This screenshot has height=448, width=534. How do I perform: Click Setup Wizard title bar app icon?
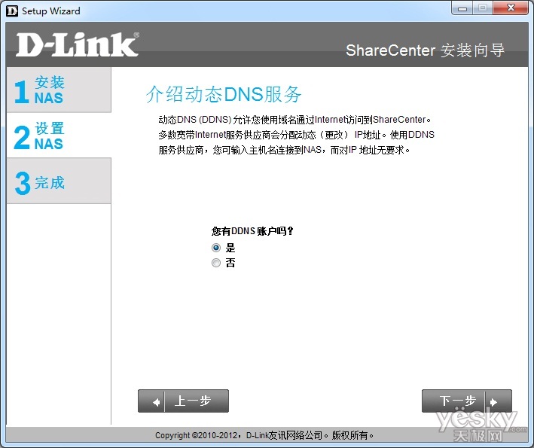12,11
